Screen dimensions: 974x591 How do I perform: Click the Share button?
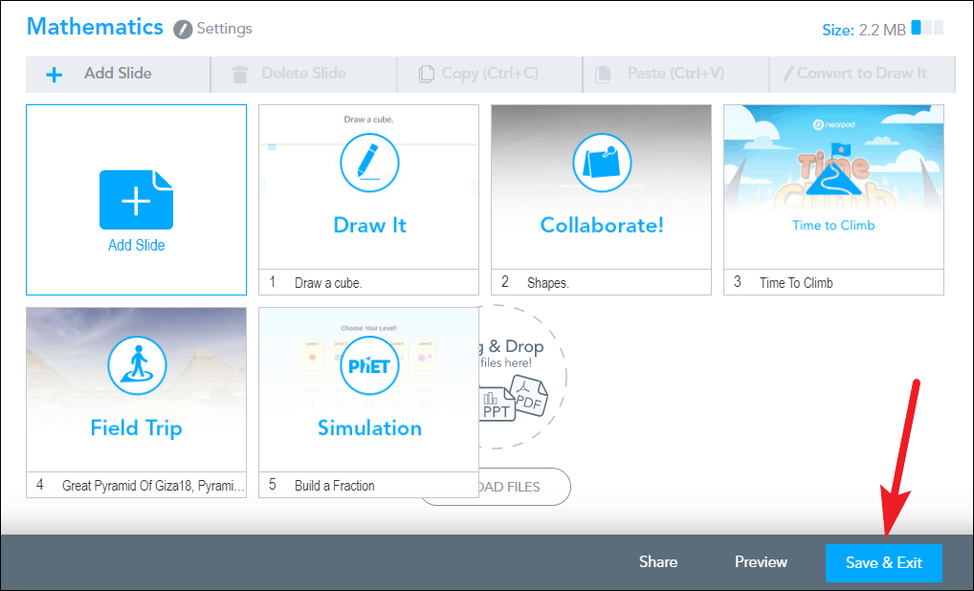pyautogui.click(x=658, y=561)
